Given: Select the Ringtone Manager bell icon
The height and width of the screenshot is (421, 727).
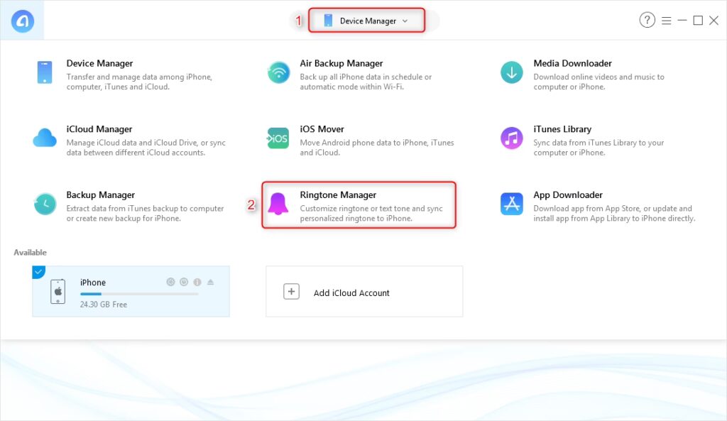Looking at the screenshot, I should click(278, 204).
